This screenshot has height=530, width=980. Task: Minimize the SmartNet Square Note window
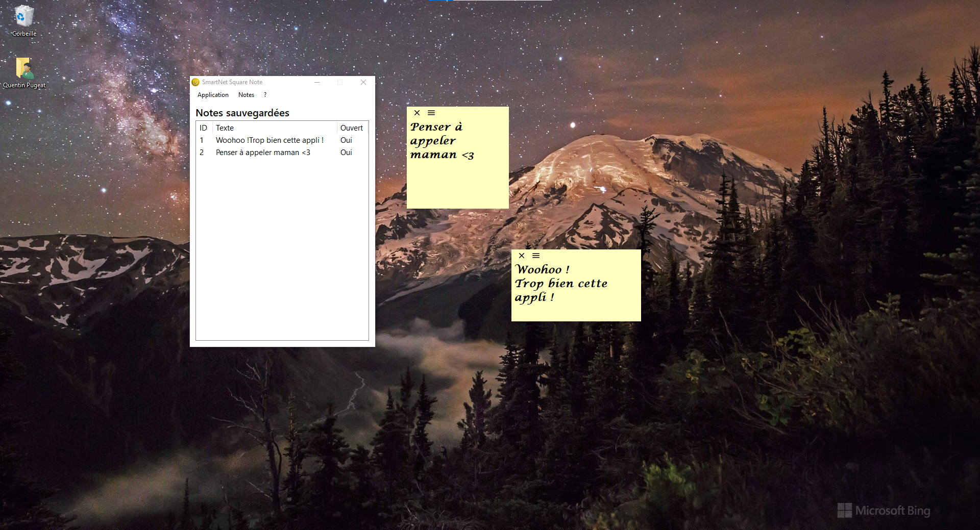(317, 82)
